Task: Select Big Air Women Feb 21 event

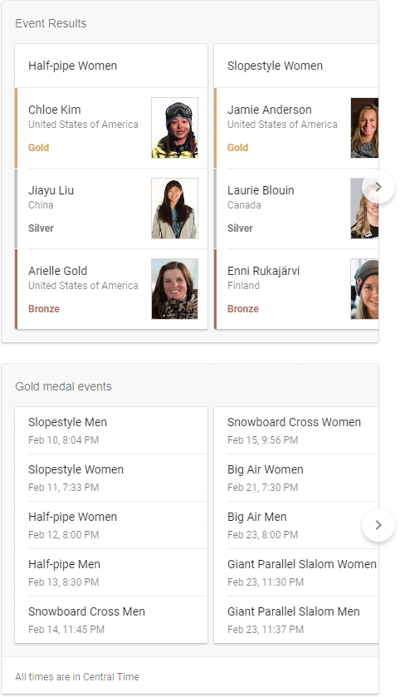Action: 296,478
